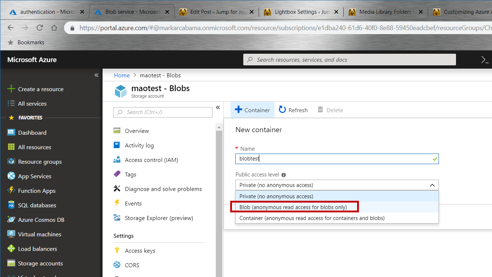Viewport: 492px width, 277px height.
Task: Click the Storage Explorer (preview) icon
Action: (x=117, y=218)
